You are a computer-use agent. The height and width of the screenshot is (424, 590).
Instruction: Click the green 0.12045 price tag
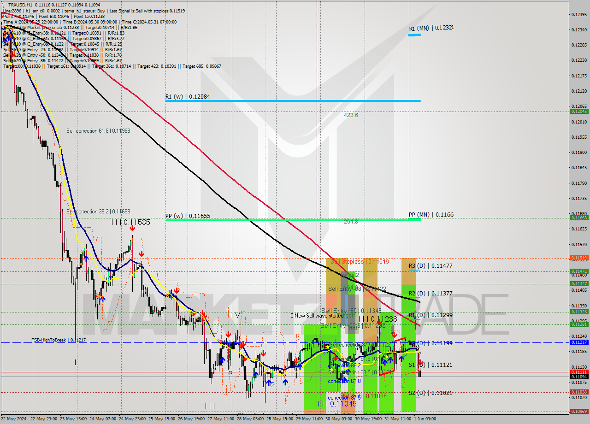580,111
